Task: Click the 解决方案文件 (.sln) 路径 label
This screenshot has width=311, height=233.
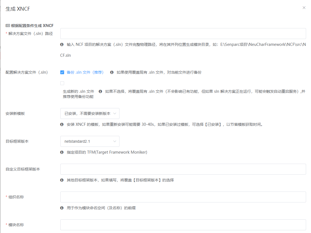Action: click(x=31, y=34)
